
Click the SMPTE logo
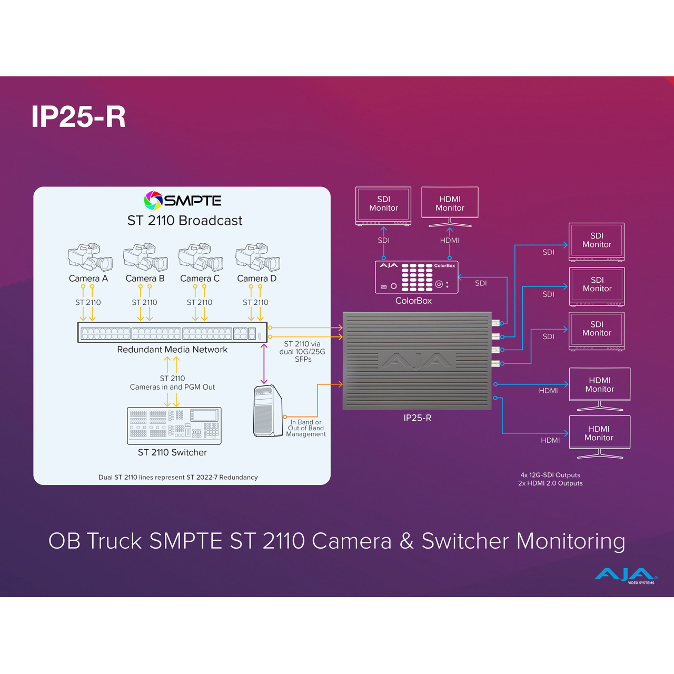click(183, 201)
